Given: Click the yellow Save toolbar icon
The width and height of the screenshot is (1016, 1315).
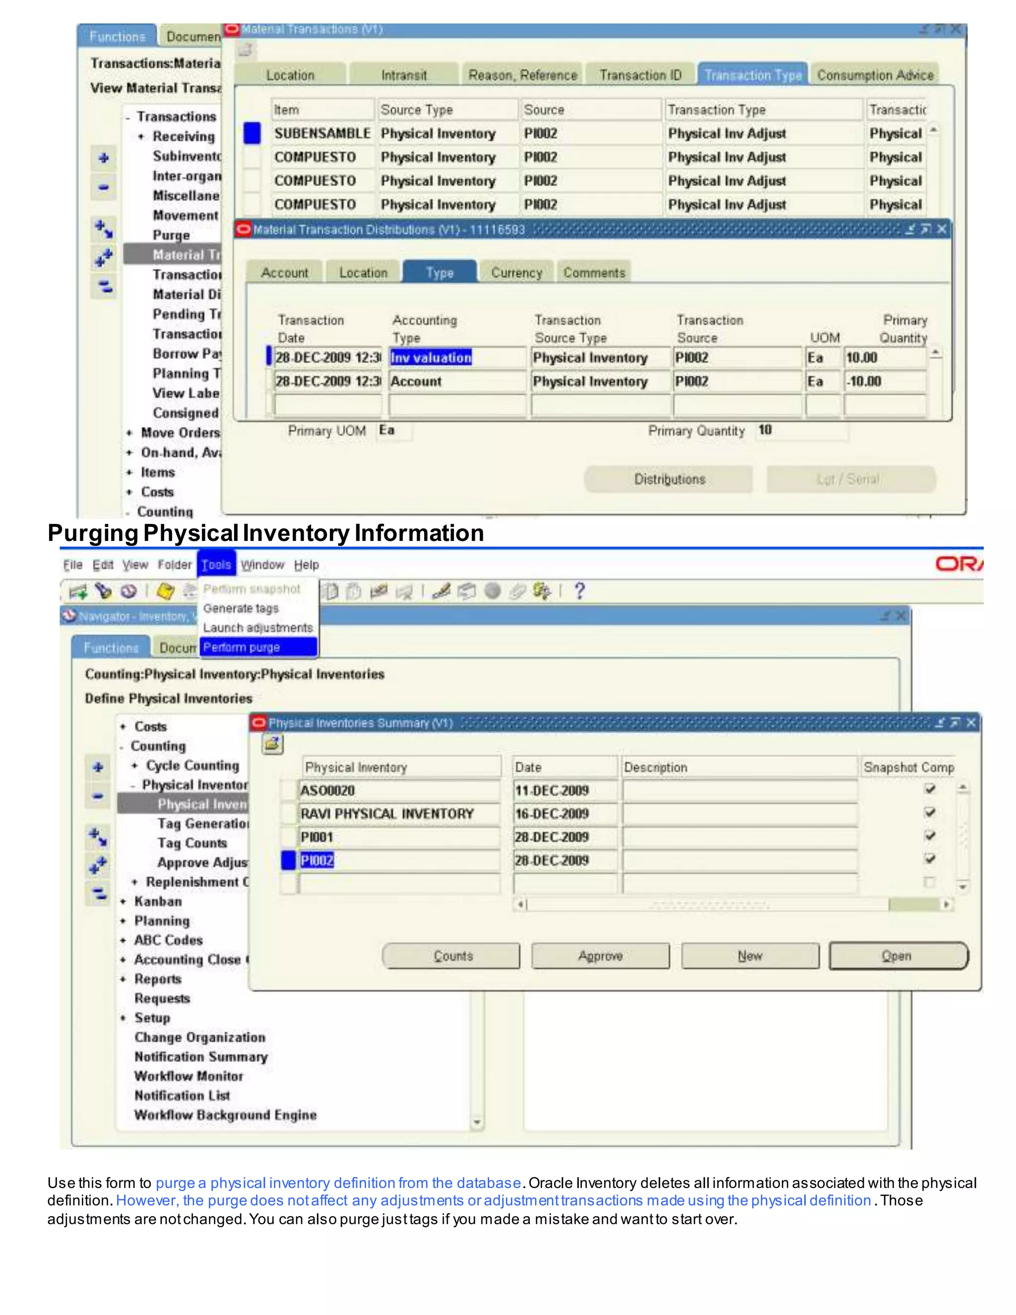Looking at the screenshot, I should (166, 592).
